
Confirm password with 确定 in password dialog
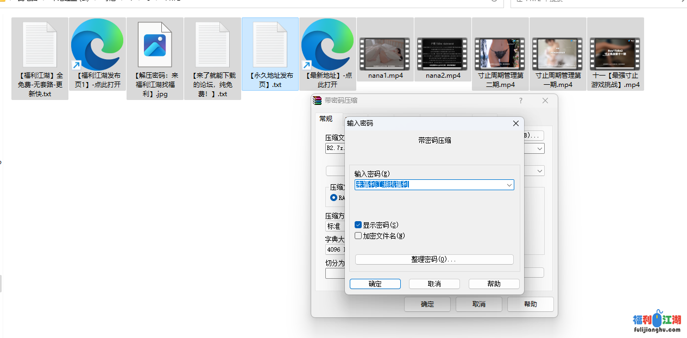(375, 284)
